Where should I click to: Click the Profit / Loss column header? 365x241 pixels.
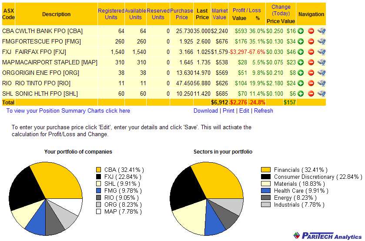(247, 10)
